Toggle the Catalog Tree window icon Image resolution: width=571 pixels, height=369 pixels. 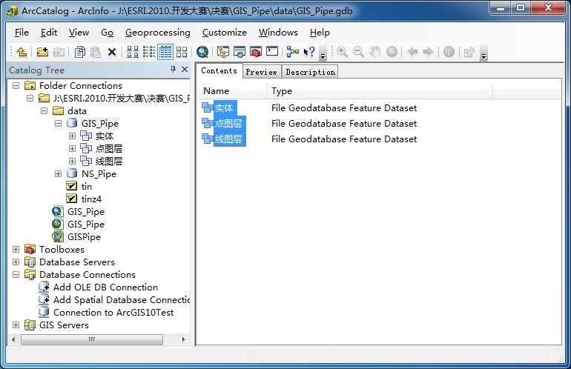click(x=223, y=52)
